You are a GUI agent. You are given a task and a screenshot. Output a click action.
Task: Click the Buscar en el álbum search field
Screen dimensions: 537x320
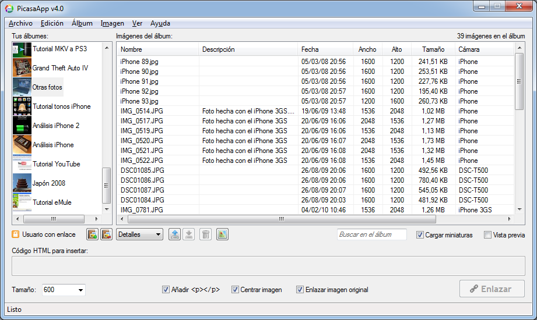(x=371, y=234)
